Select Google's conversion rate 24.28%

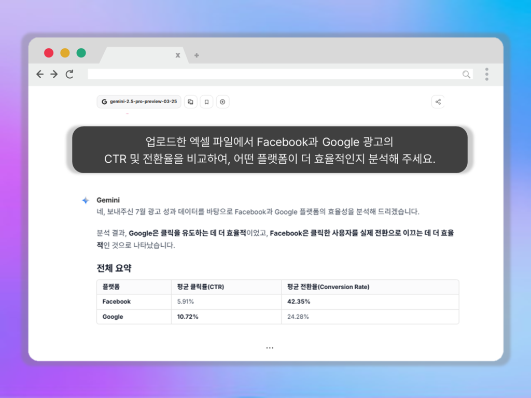tap(298, 317)
